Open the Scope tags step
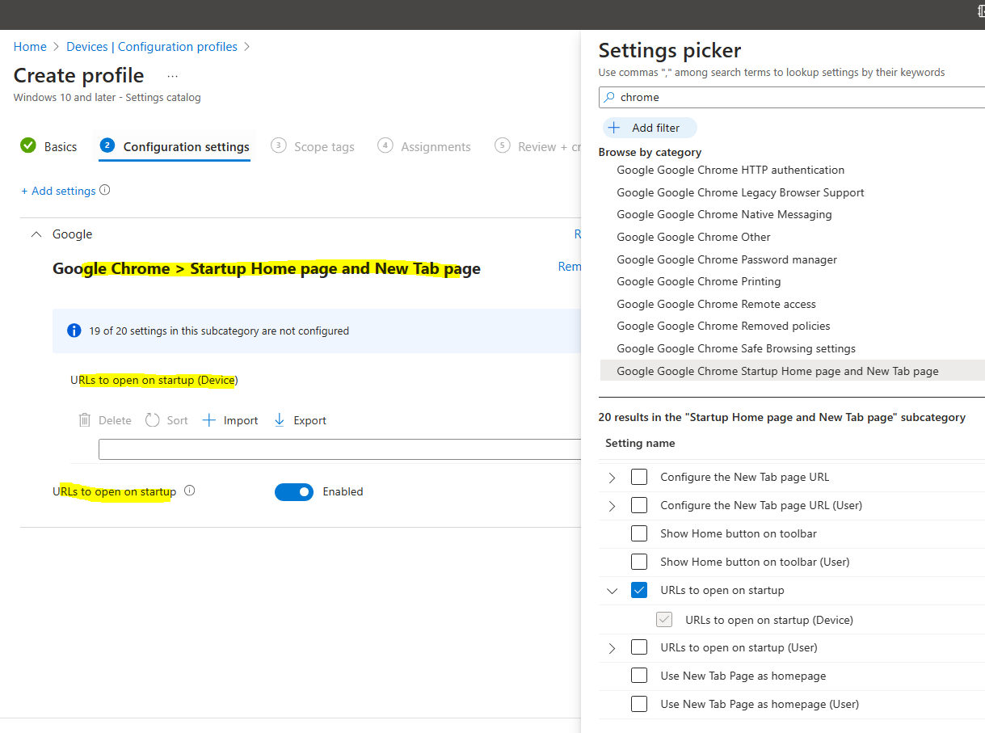This screenshot has height=733, width=985. pos(313,146)
